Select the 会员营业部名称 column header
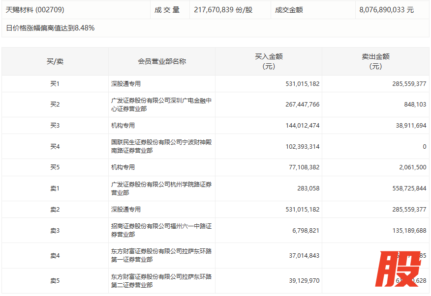431x296 pixels. tap(162, 61)
